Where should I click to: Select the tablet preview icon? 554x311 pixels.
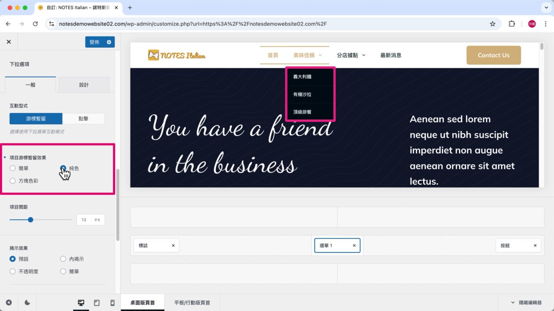[97, 302]
